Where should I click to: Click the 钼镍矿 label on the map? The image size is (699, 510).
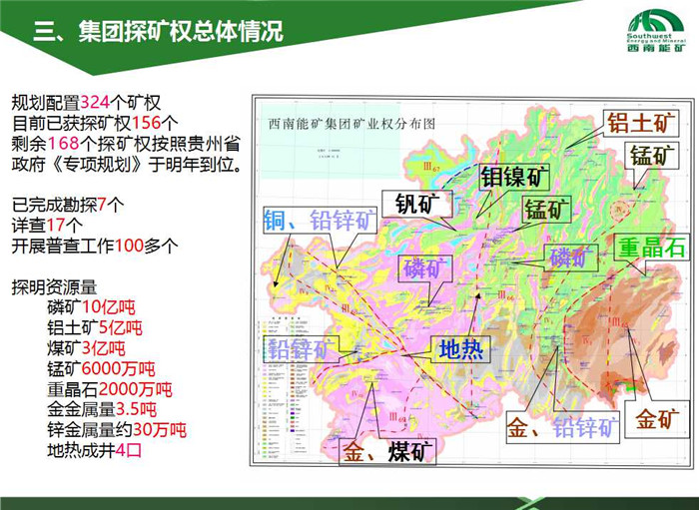[x=516, y=178]
